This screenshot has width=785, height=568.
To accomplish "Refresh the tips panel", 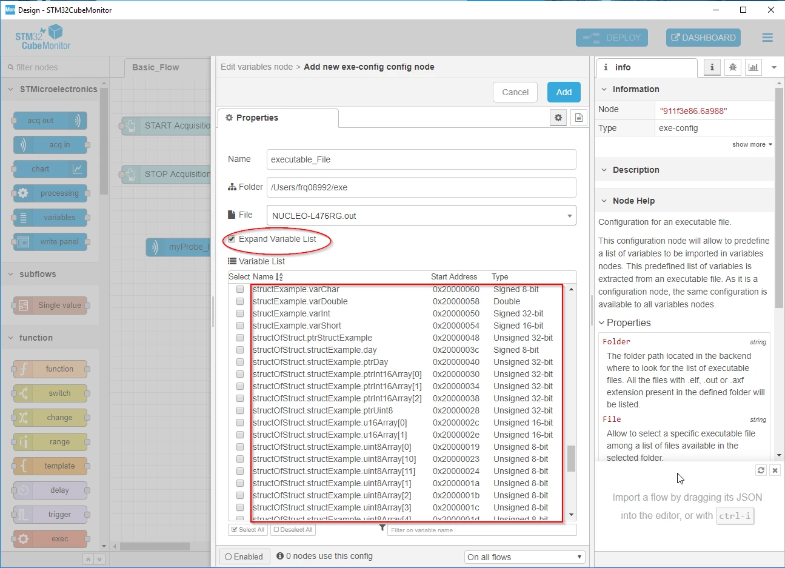I will pyautogui.click(x=761, y=470).
